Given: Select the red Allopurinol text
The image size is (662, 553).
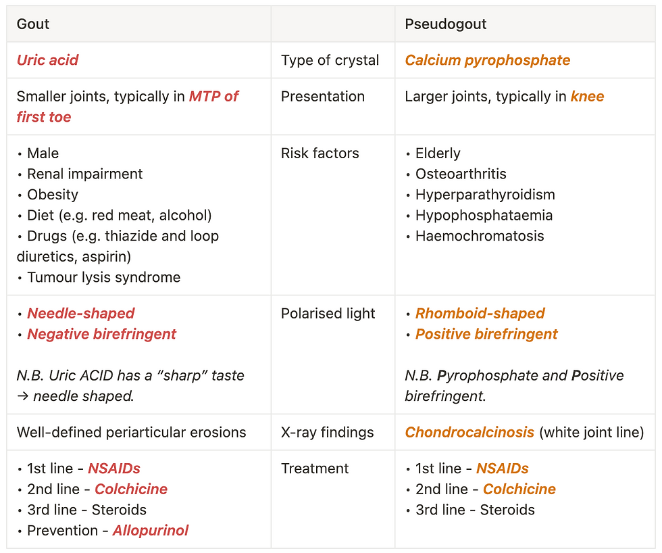Looking at the screenshot, I should 150,531.
